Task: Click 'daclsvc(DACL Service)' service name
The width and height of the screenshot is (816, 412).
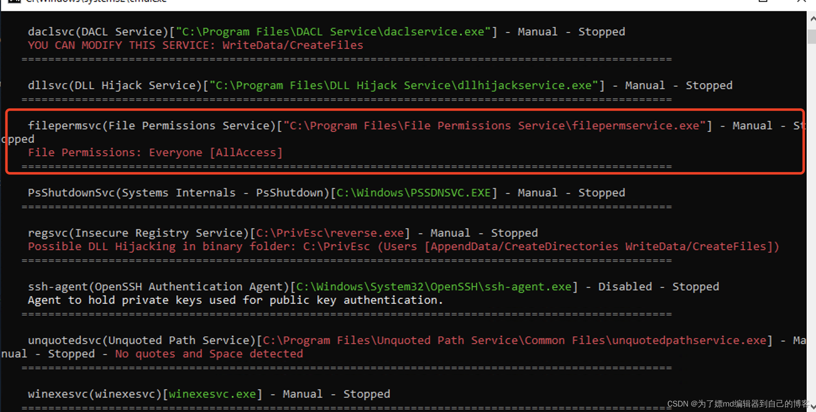Action: pos(98,32)
